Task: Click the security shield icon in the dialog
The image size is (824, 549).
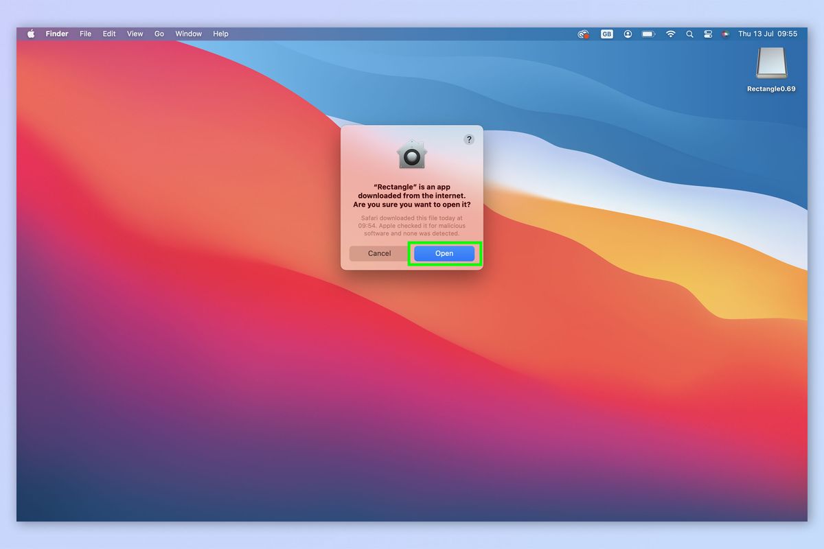Action: [x=412, y=155]
